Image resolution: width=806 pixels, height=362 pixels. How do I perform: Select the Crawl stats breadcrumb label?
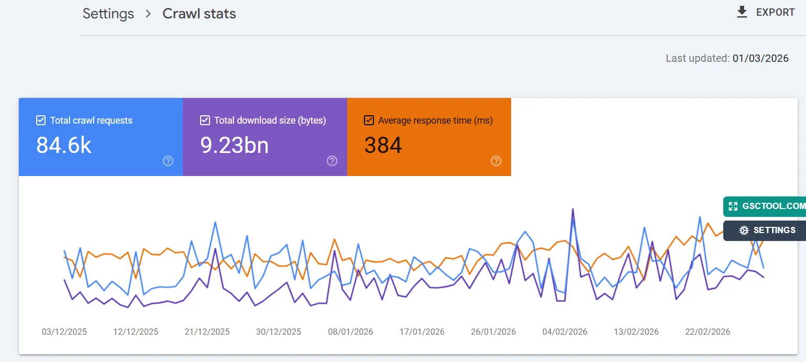[199, 14]
